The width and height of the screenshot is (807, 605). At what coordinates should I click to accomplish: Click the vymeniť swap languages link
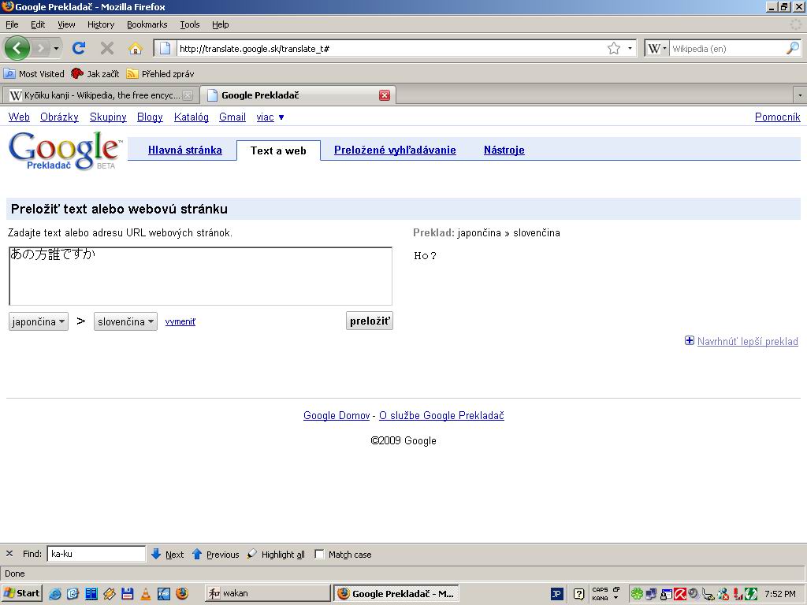pos(180,321)
